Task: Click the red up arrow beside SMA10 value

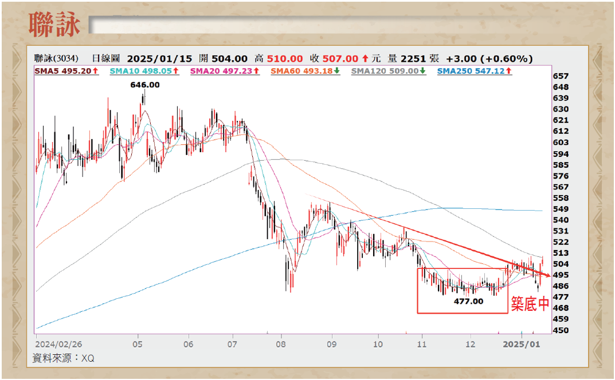Action: [x=177, y=71]
